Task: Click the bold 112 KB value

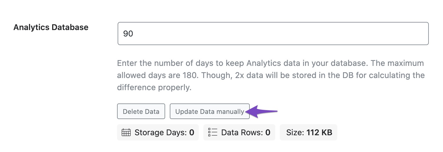Action: [x=319, y=133]
